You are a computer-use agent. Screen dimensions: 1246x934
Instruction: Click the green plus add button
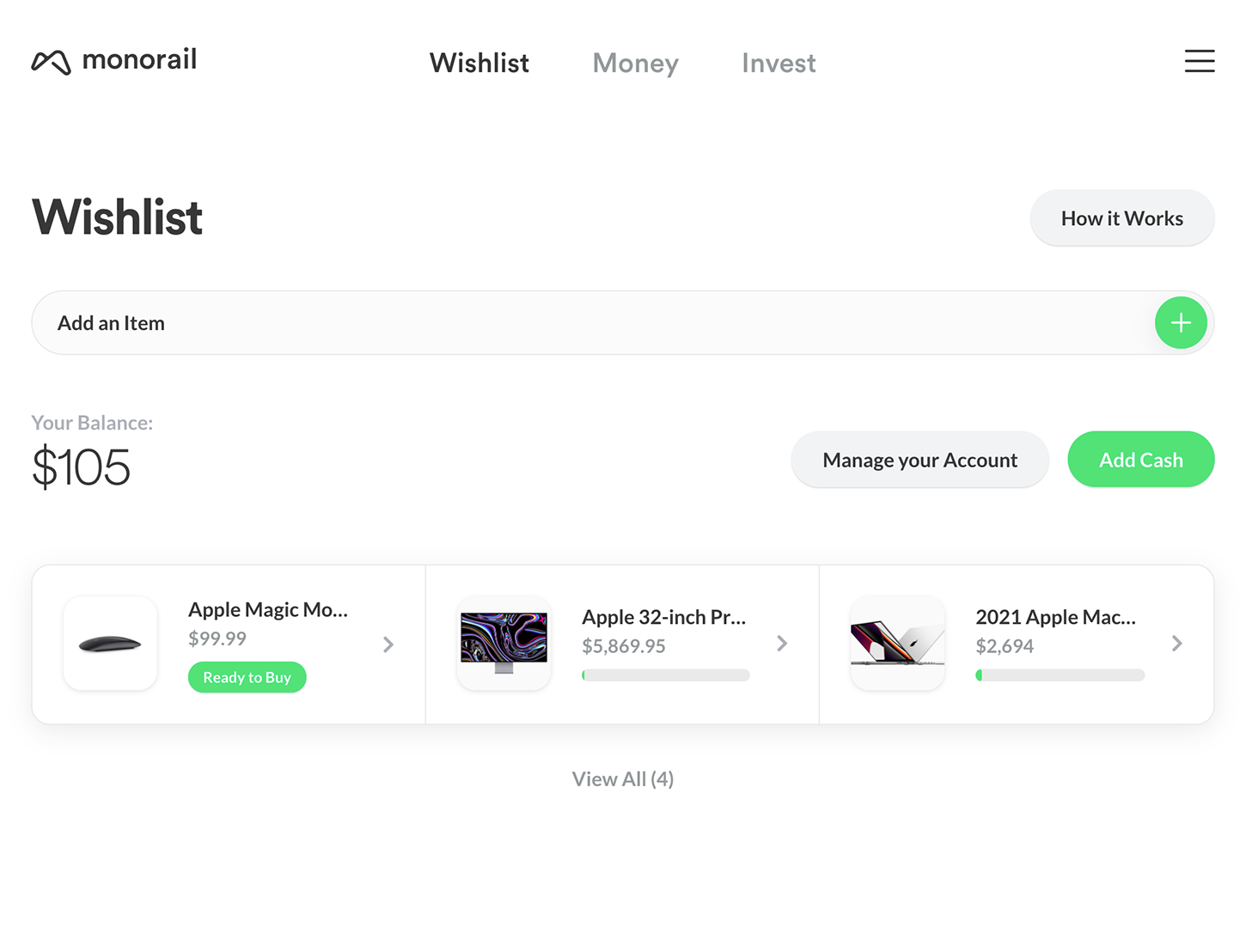coord(1181,323)
